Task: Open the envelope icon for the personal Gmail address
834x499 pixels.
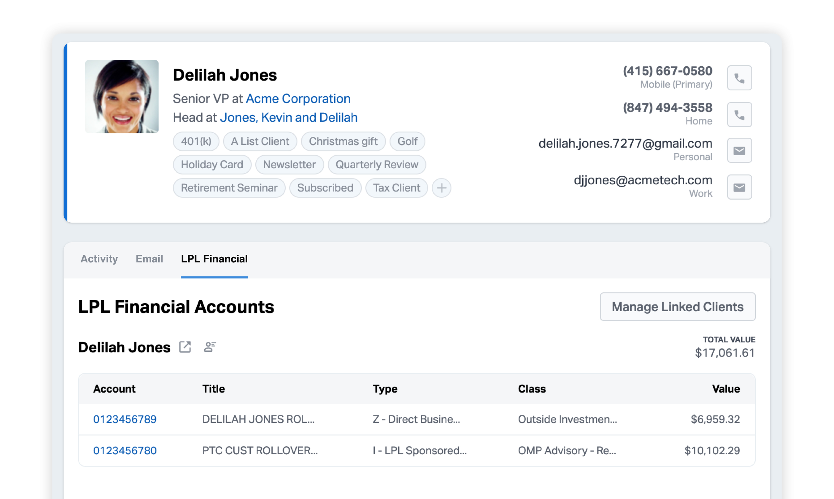Action: point(739,150)
